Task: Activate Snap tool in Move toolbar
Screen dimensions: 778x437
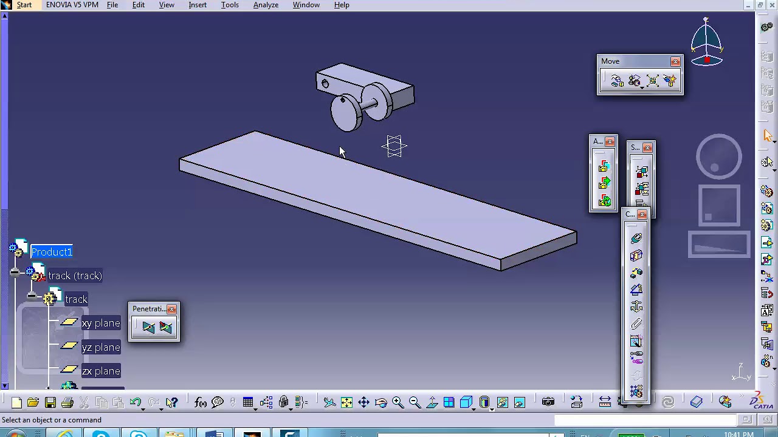Action: point(635,81)
